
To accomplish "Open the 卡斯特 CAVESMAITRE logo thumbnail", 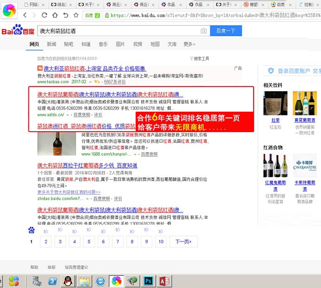I will tap(305, 166).
